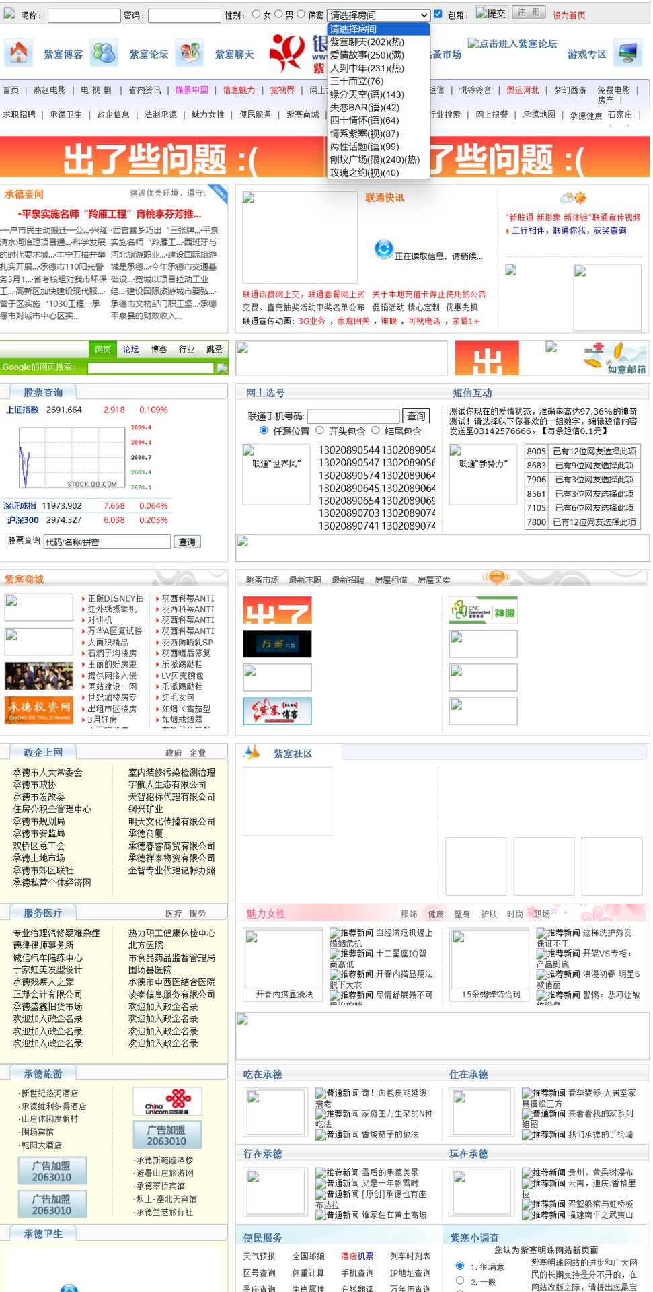Select the 开头包含 radio option
The width and height of the screenshot is (653, 1292).
pos(320,430)
